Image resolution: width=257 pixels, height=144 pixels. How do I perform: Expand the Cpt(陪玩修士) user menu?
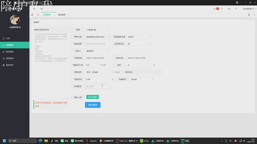[249, 9]
